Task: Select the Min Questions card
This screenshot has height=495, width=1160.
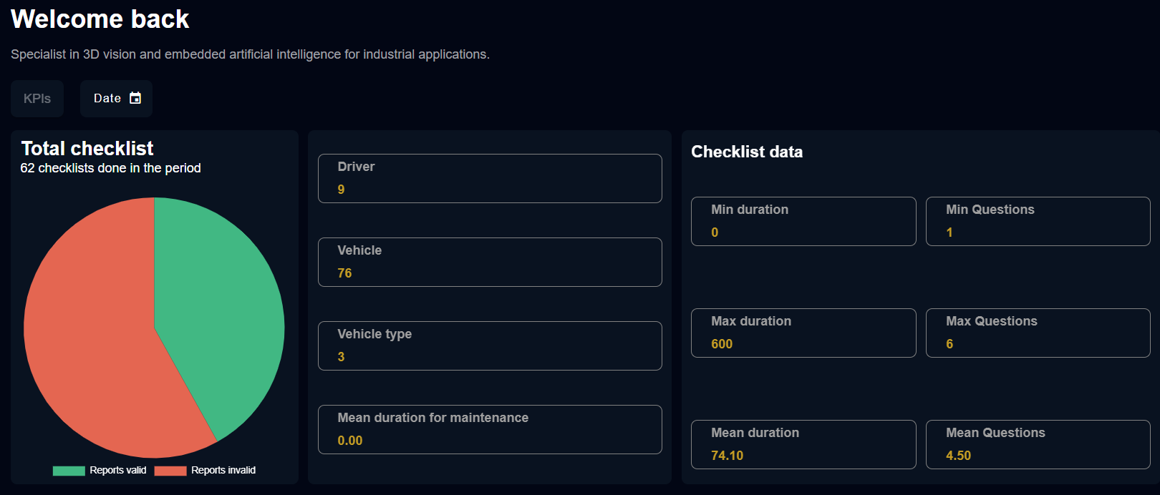Action: point(1038,221)
